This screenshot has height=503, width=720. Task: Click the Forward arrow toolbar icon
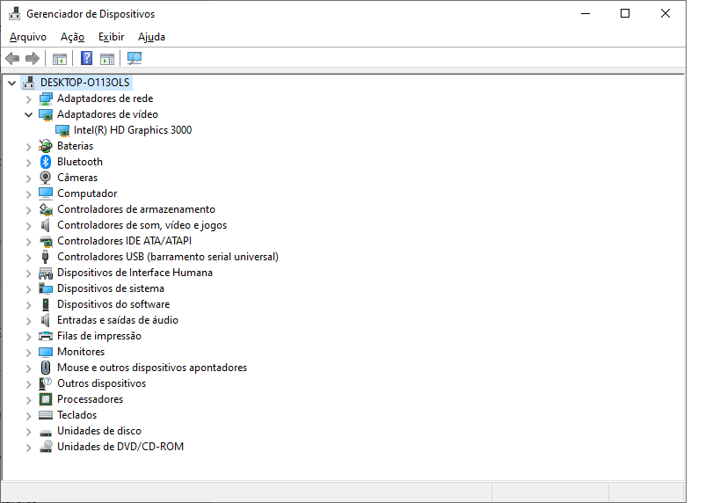[x=33, y=58]
